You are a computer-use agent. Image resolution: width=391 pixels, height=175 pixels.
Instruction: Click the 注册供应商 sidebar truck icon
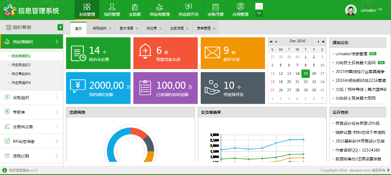[7, 127]
